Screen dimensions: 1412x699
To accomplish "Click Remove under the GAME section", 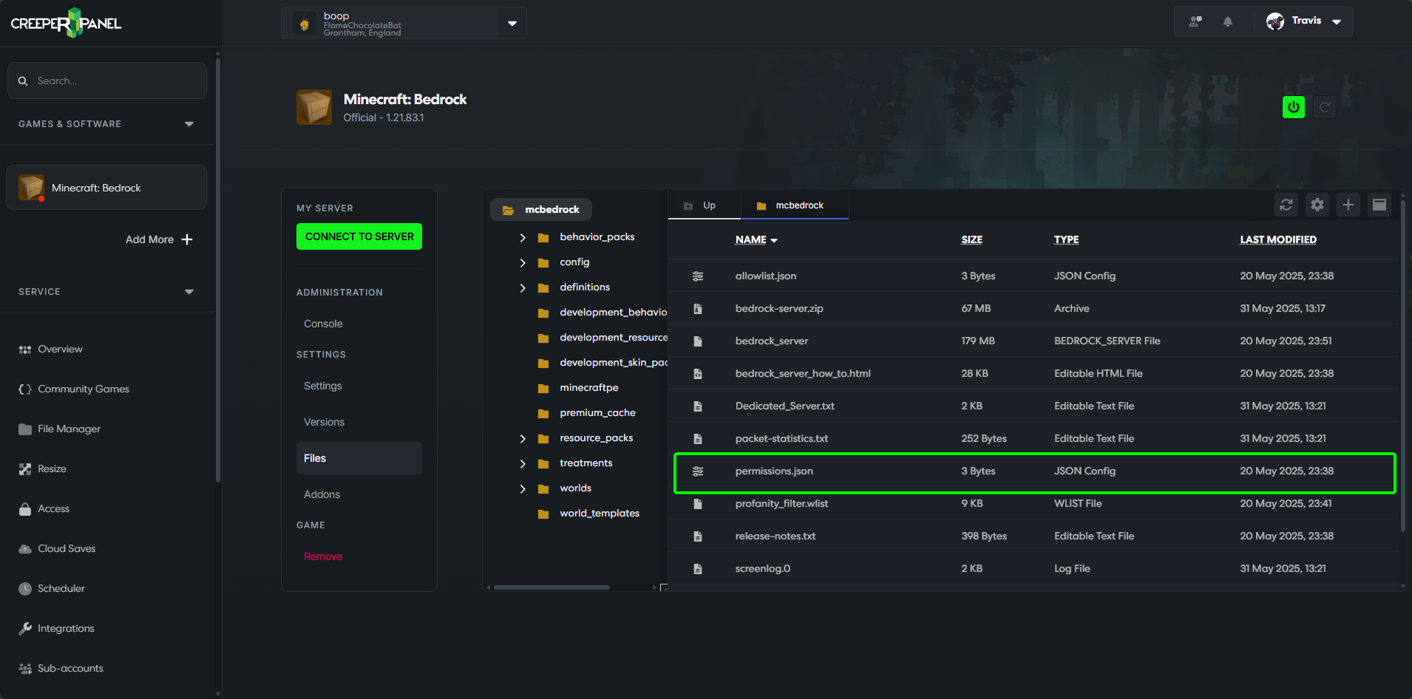I will coord(322,556).
